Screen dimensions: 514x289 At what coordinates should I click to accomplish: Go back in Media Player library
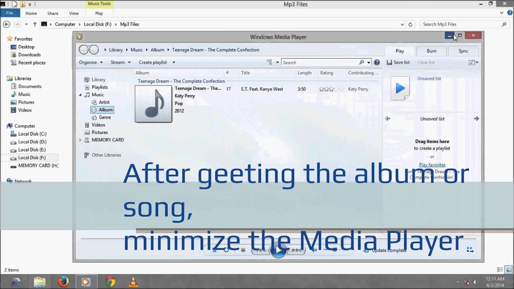84,50
